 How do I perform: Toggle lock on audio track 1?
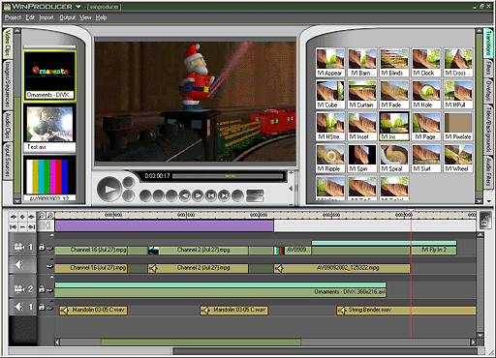42,307
